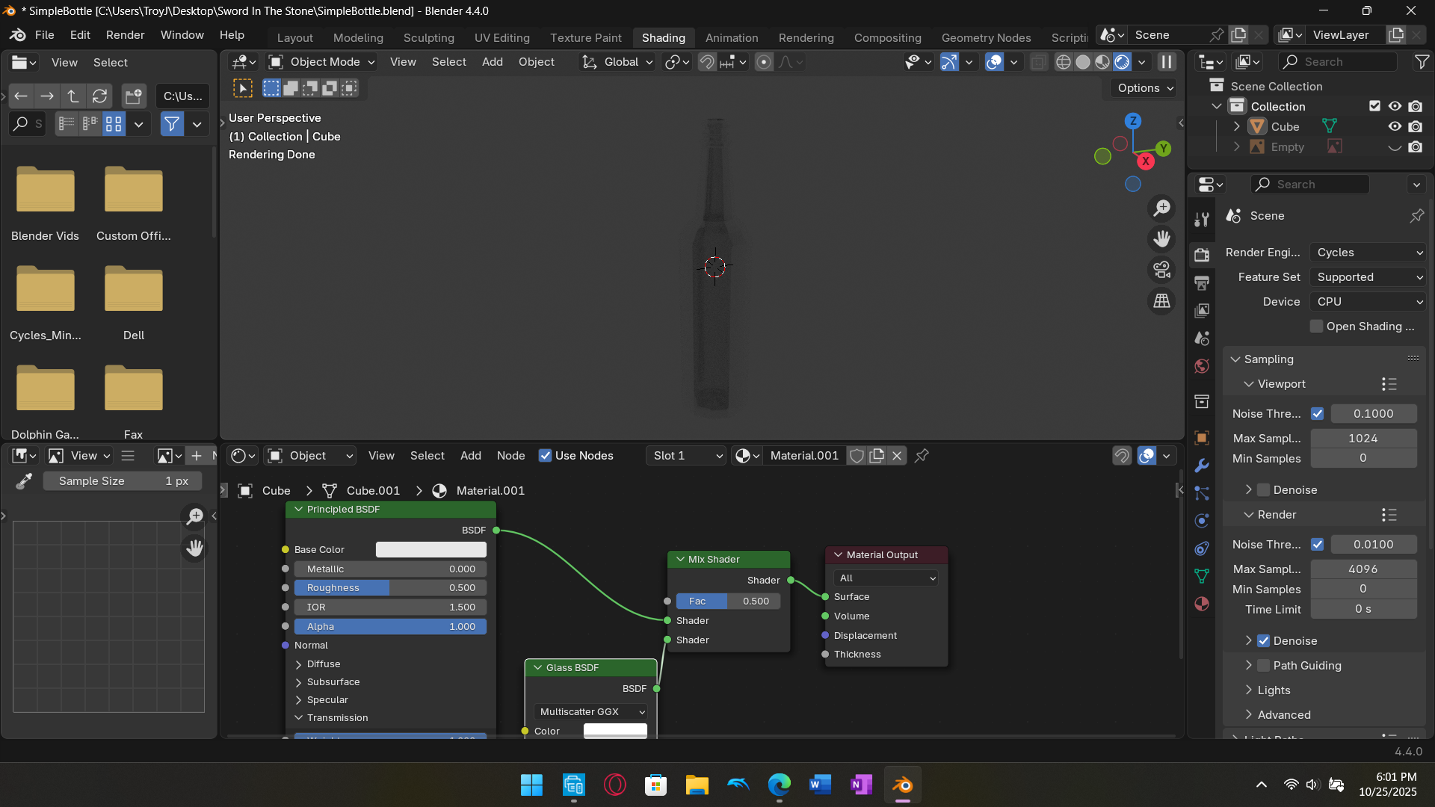Expand the Advanced panel
The height and width of the screenshot is (807, 1435).
1283,715
